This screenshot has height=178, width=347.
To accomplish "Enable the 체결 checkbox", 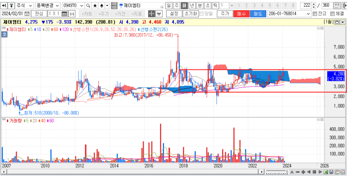I will [x=332, y=14].
